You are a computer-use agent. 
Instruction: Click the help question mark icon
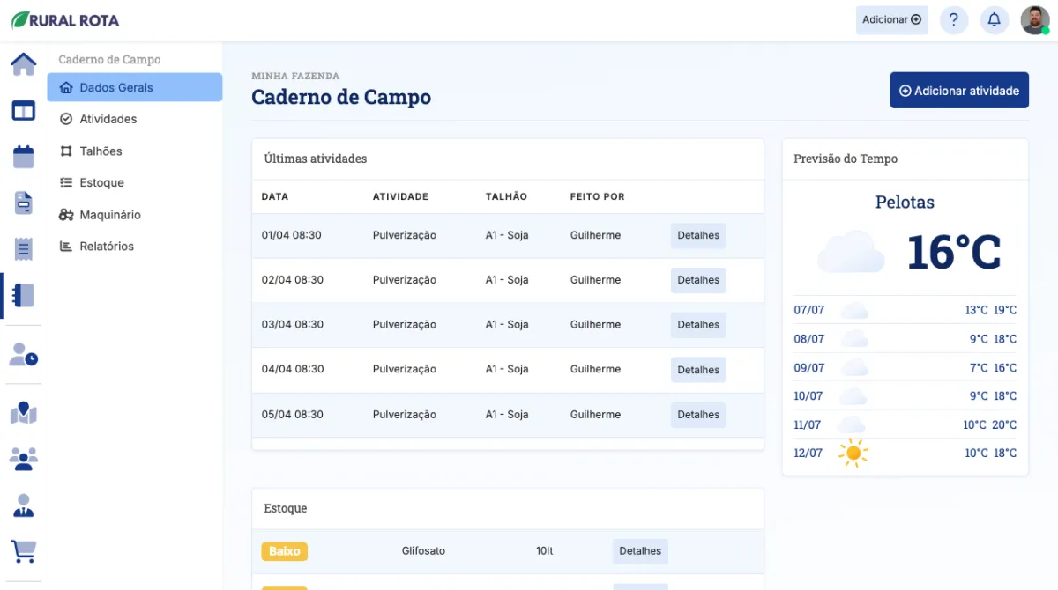(954, 19)
